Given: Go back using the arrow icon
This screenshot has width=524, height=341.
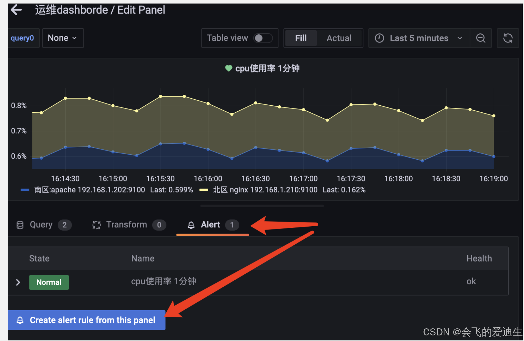Looking at the screenshot, I should [16, 10].
